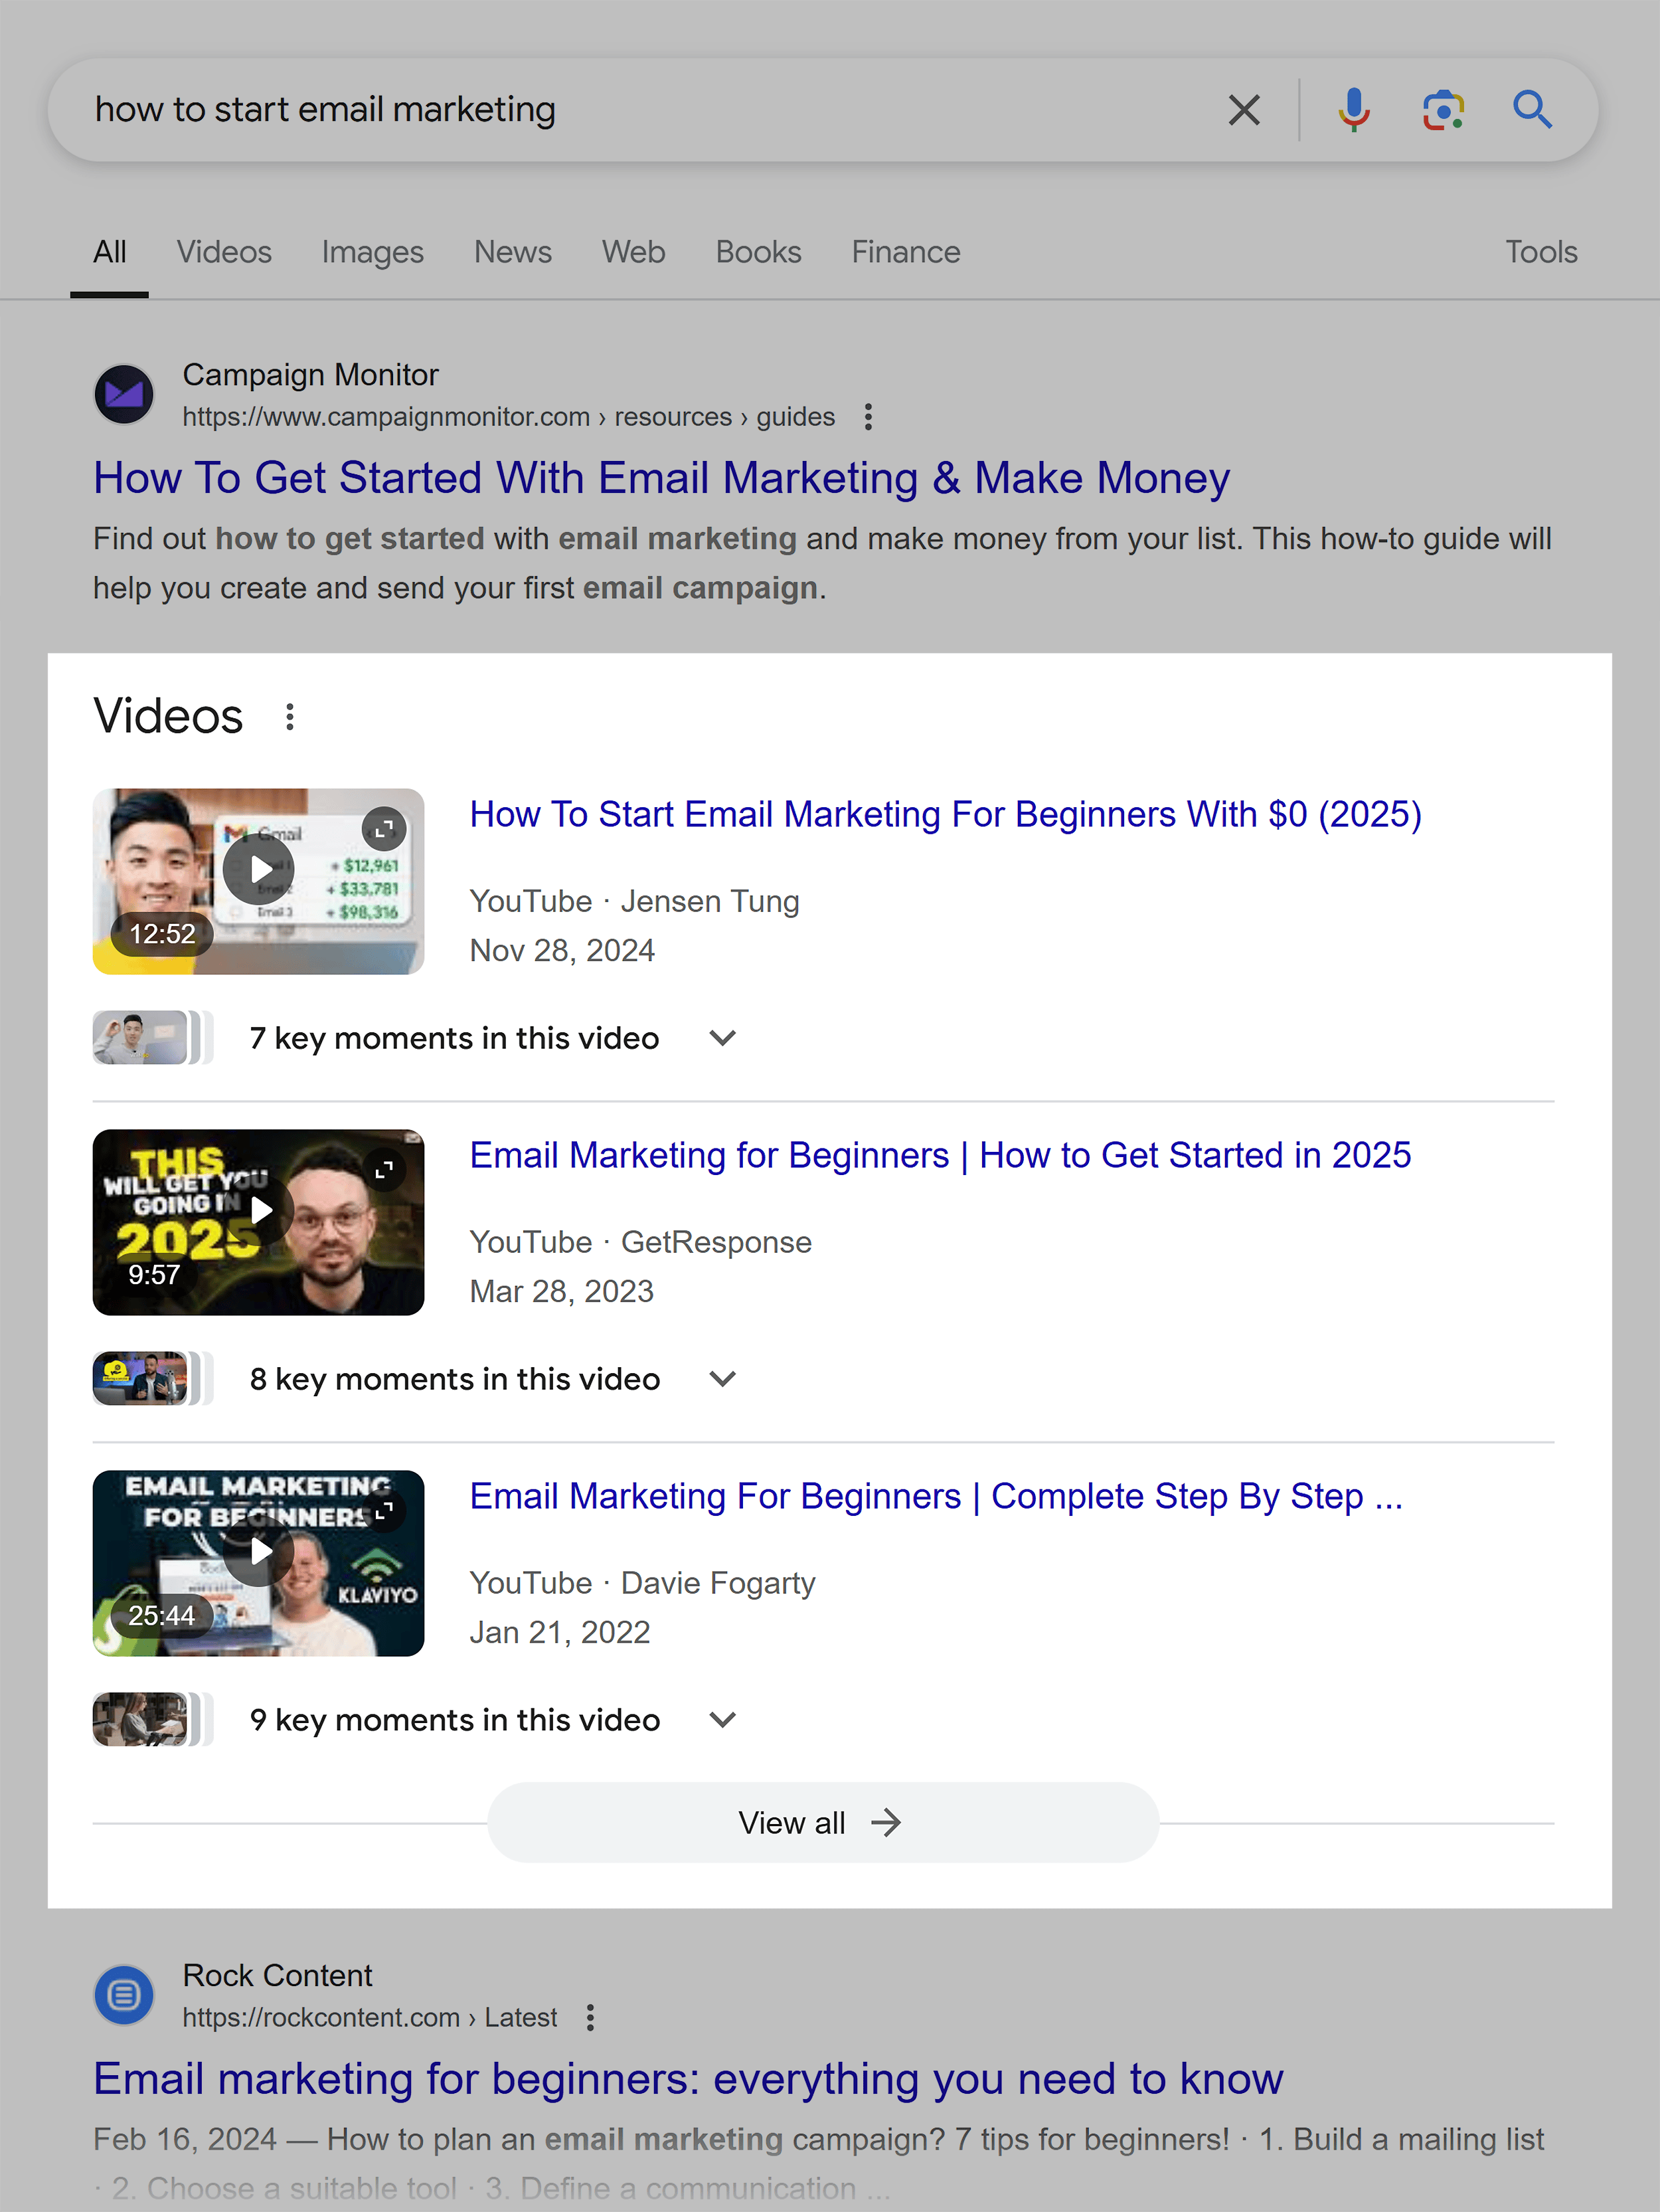Open Email Marketing for Beginners 2025 video link
This screenshot has width=1660, height=2212.
[940, 1156]
